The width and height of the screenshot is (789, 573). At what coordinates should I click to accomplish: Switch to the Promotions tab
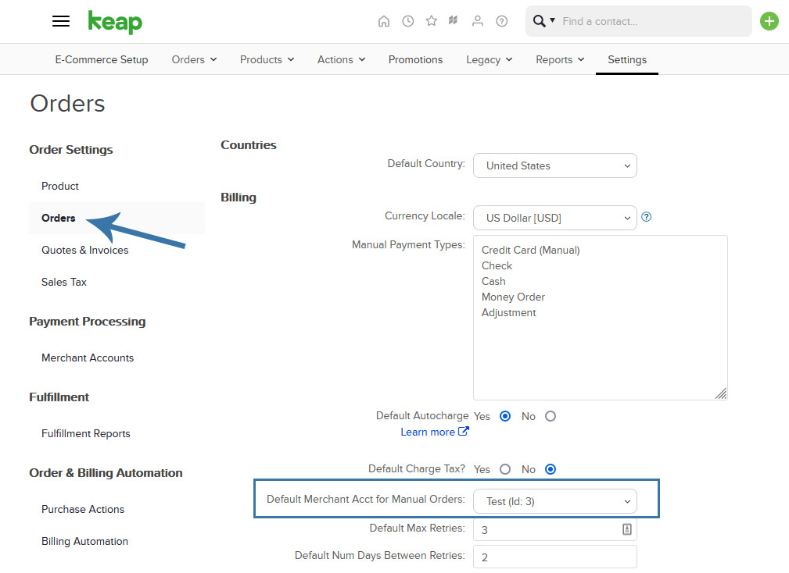tap(416, 59)
